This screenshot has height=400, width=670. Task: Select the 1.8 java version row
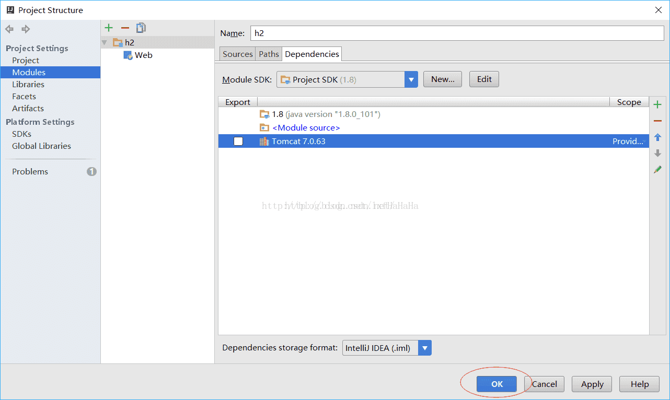coord(434,114)
